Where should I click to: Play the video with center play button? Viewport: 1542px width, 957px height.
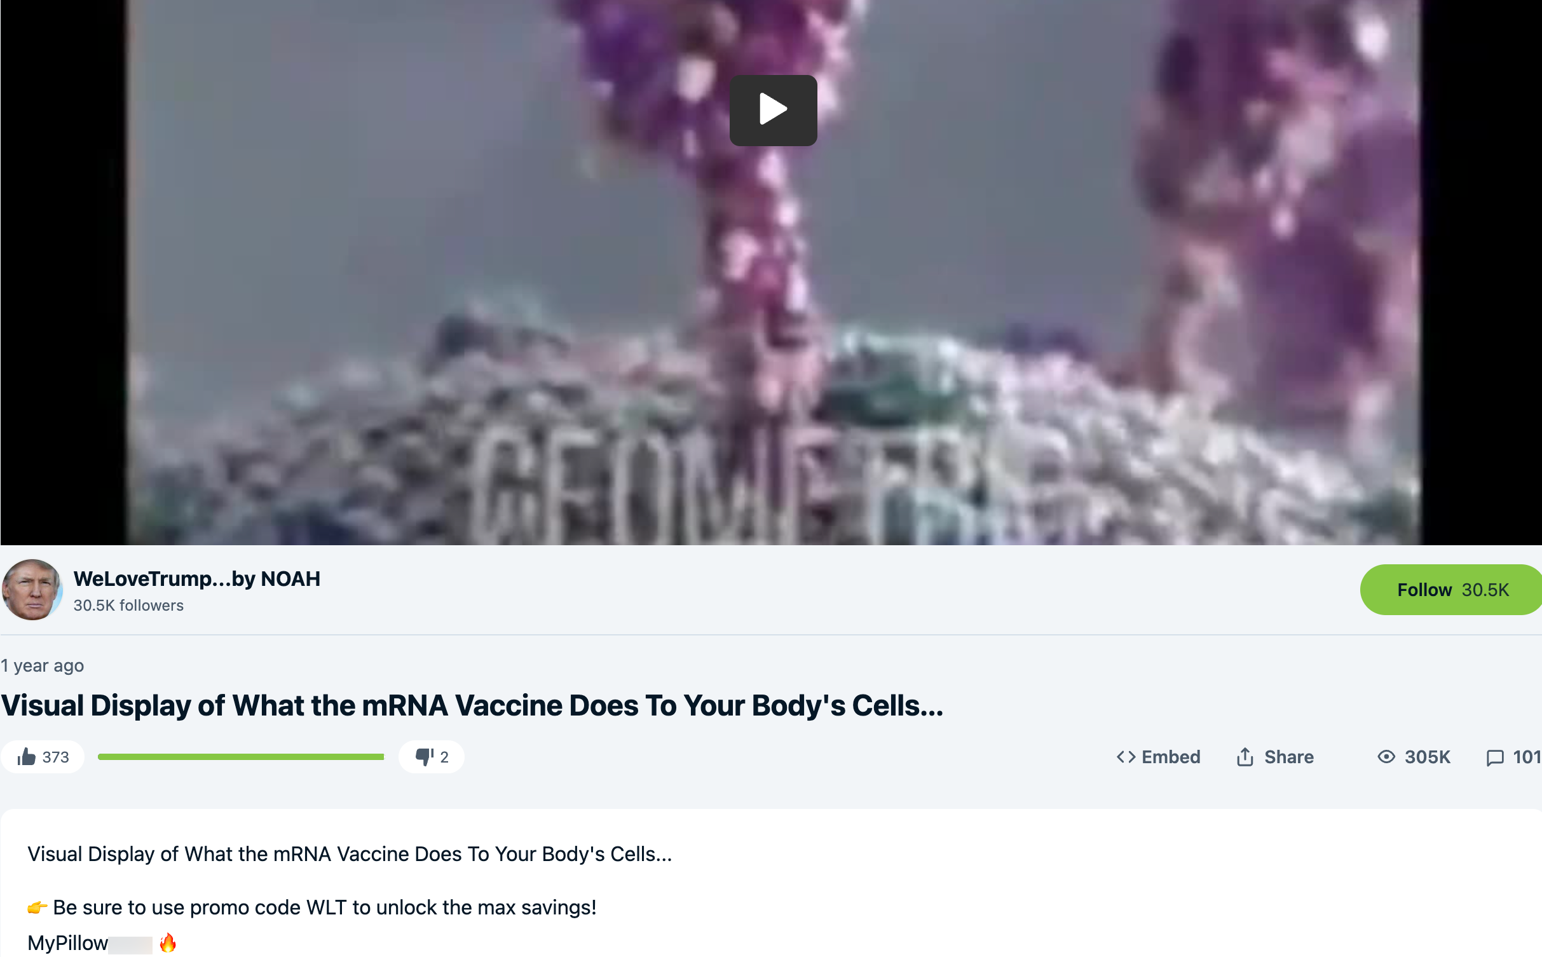(x=773, y=110)
